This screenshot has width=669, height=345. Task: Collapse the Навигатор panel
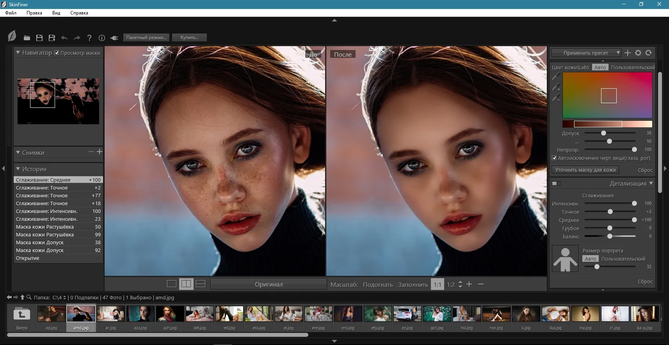tap(18, 52)
